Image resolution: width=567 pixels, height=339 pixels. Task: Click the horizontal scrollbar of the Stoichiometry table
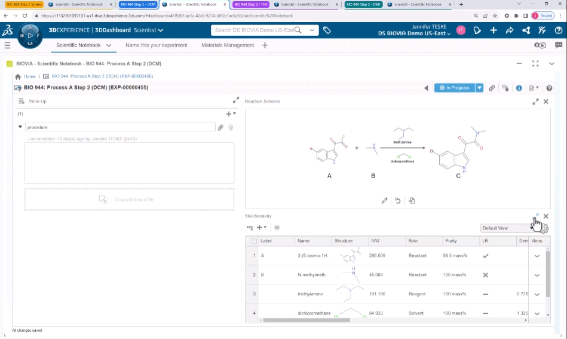click(x=307, y=320)
